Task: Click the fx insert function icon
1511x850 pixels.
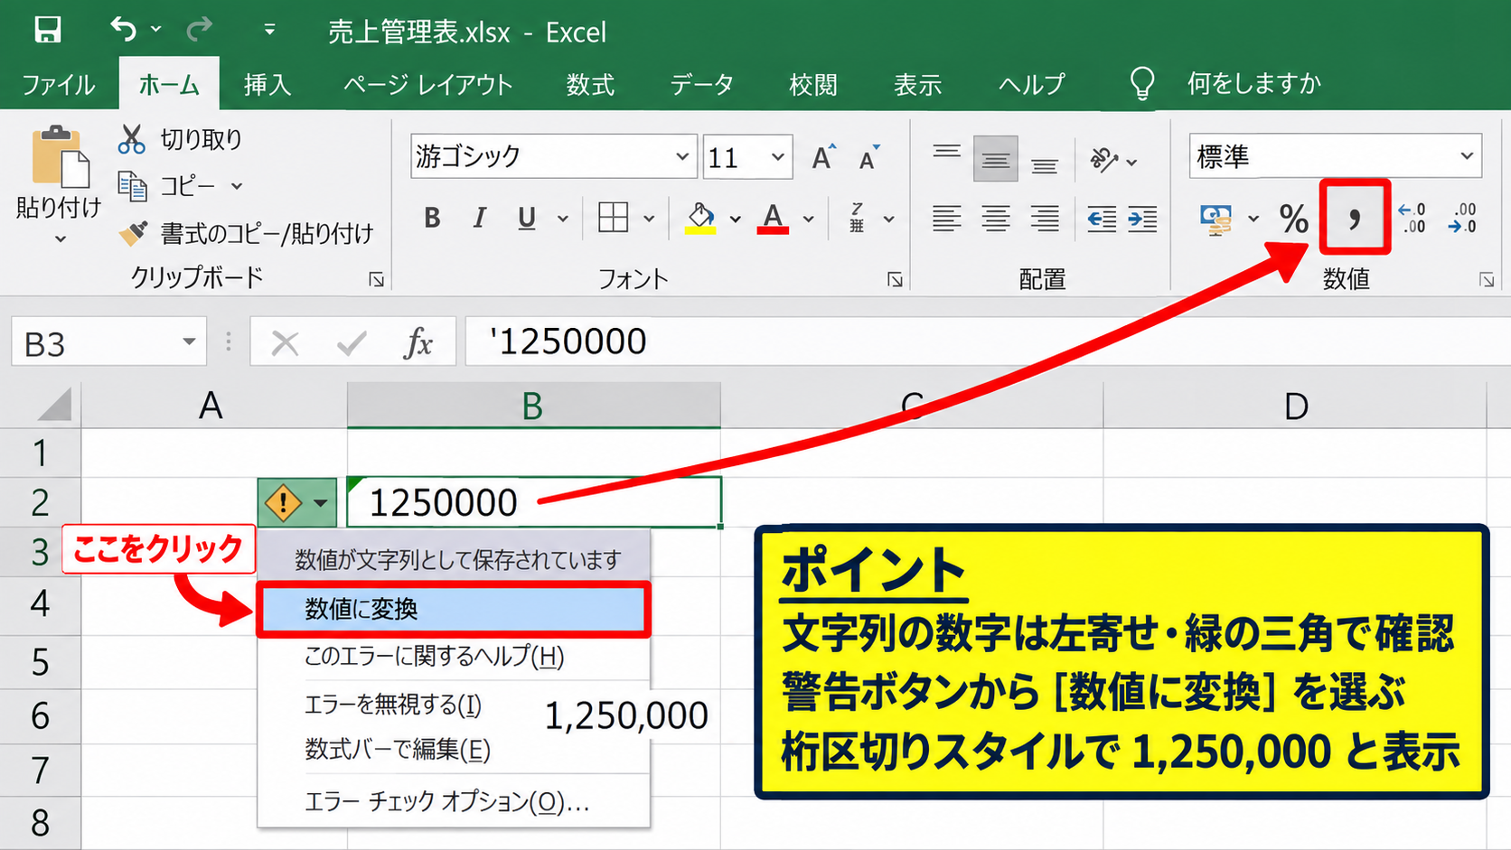Action: point(418,343)
